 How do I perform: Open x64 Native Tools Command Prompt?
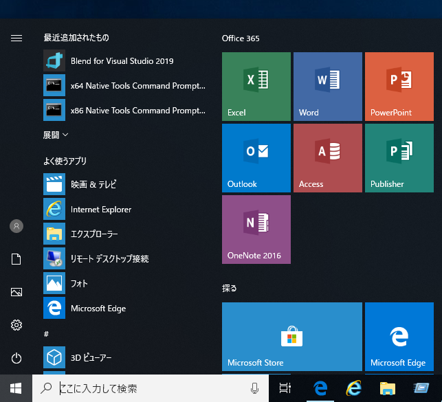coord(125,85)
